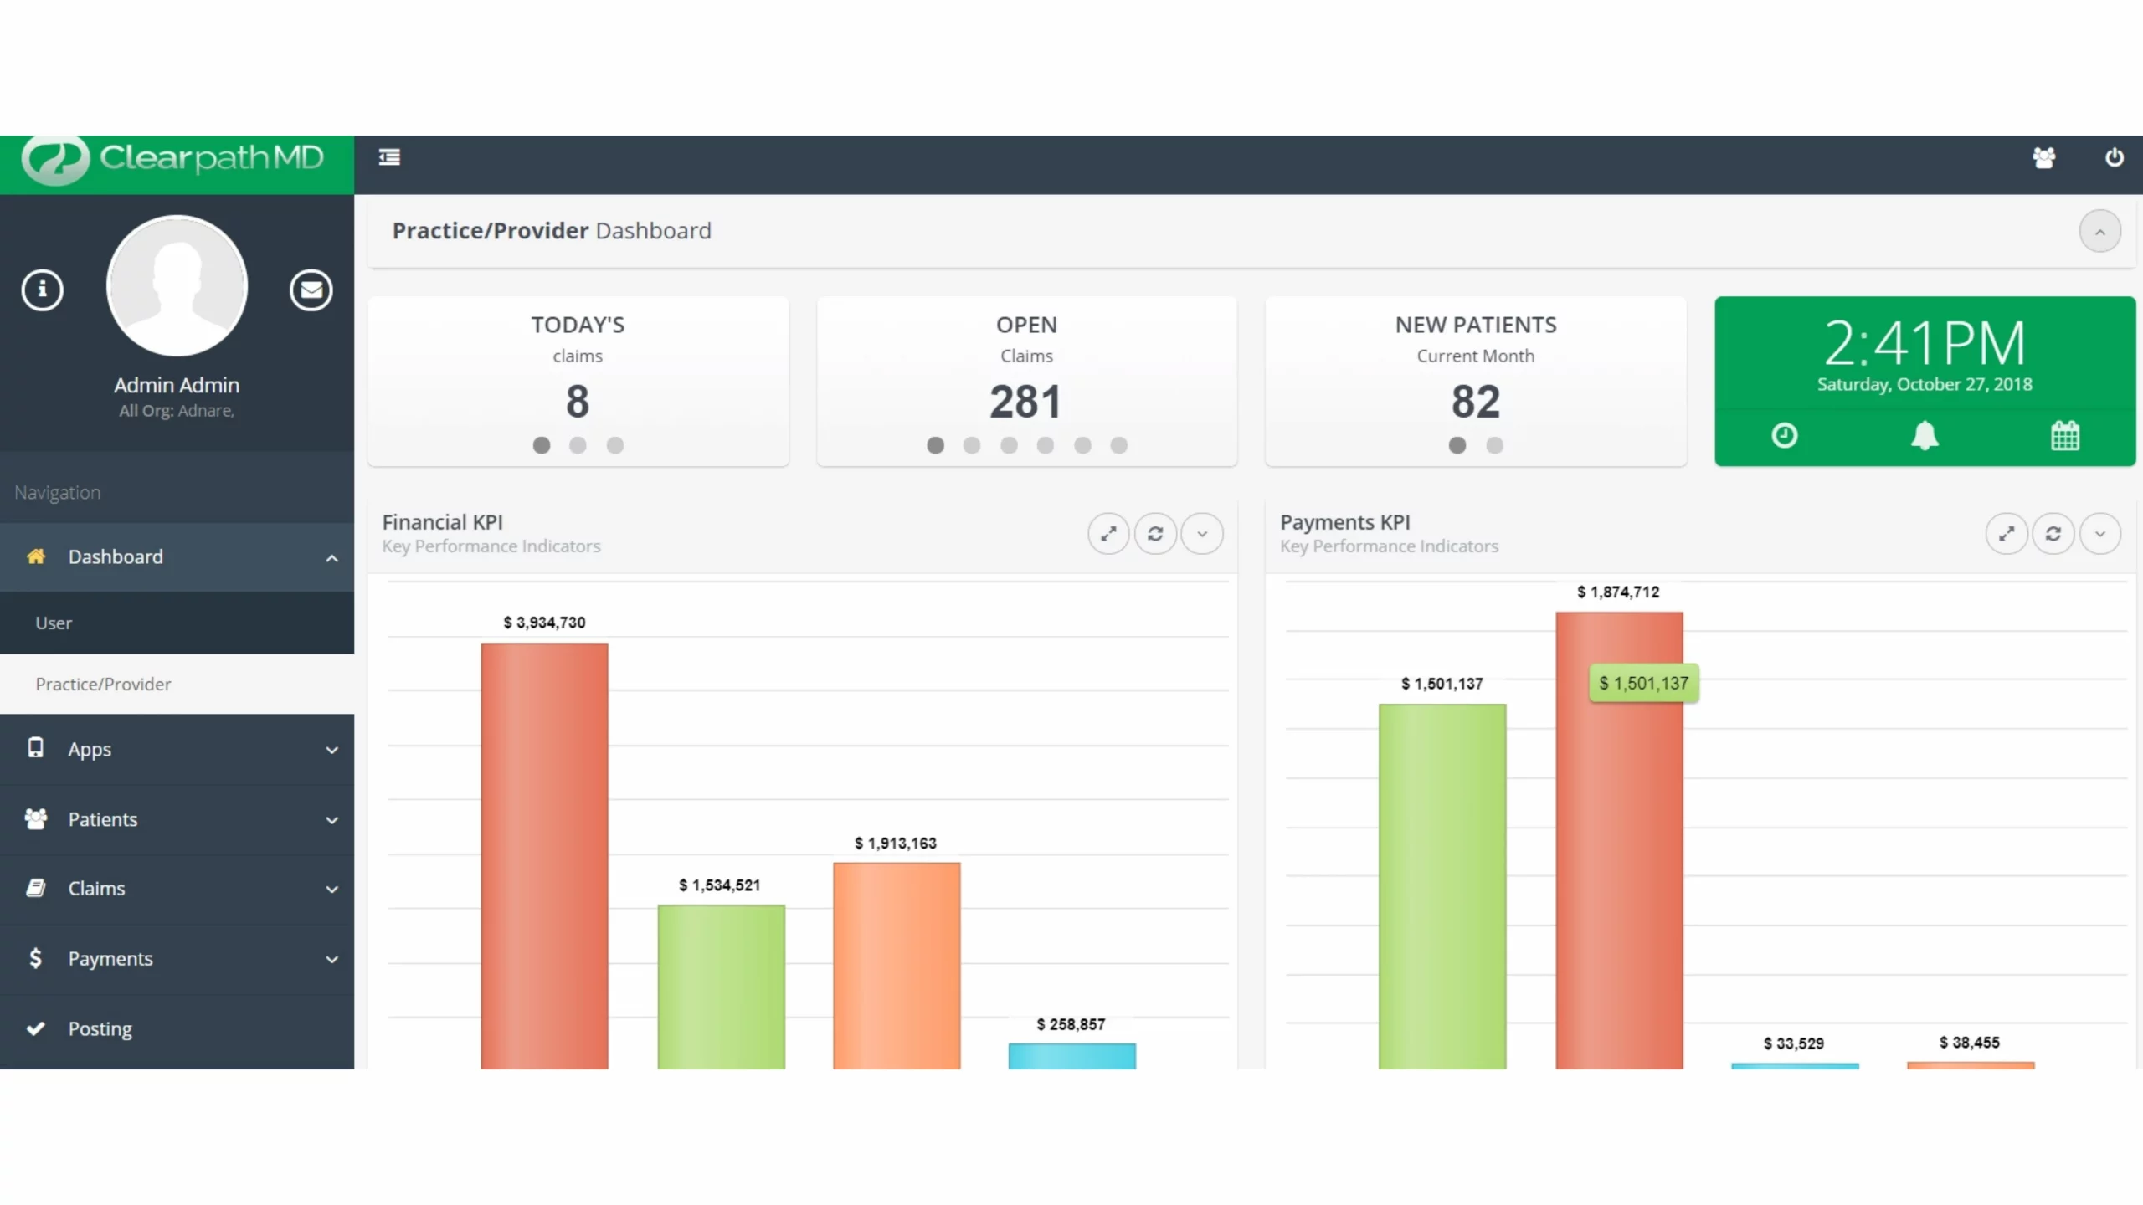Click the $ 3,934,730 red bar
The height and width of the screenshot is (1205, 2143).
click(544, 854)
